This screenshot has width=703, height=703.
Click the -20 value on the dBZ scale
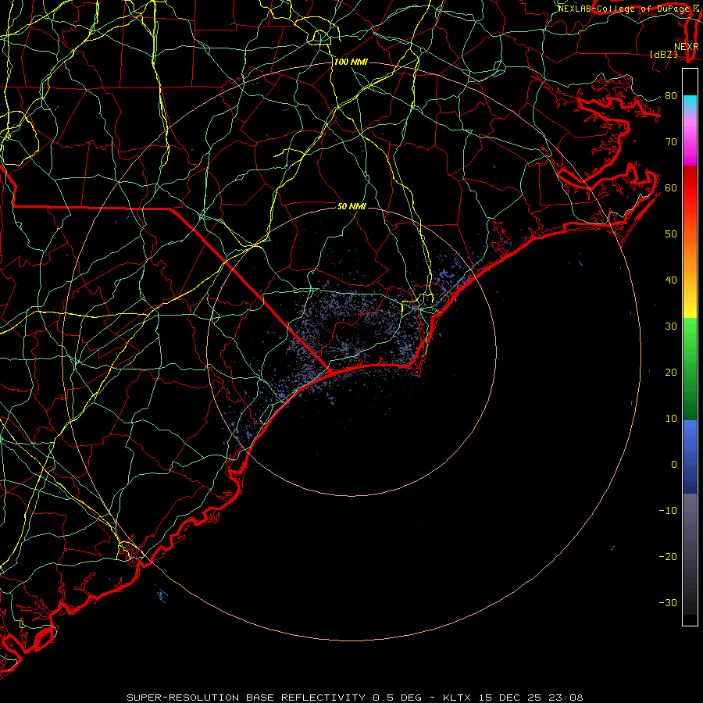(x=668, y=557)
